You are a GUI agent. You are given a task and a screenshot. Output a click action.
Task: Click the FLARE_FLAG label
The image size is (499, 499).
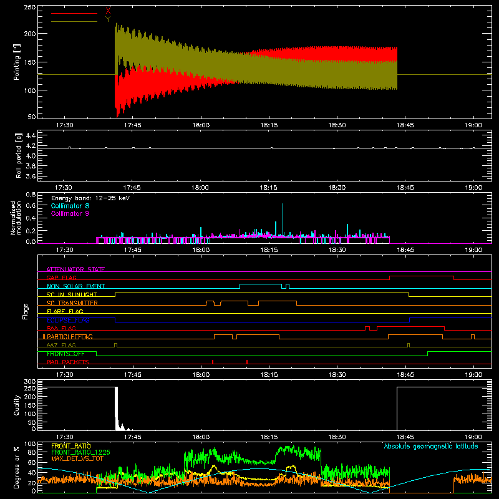65,311
